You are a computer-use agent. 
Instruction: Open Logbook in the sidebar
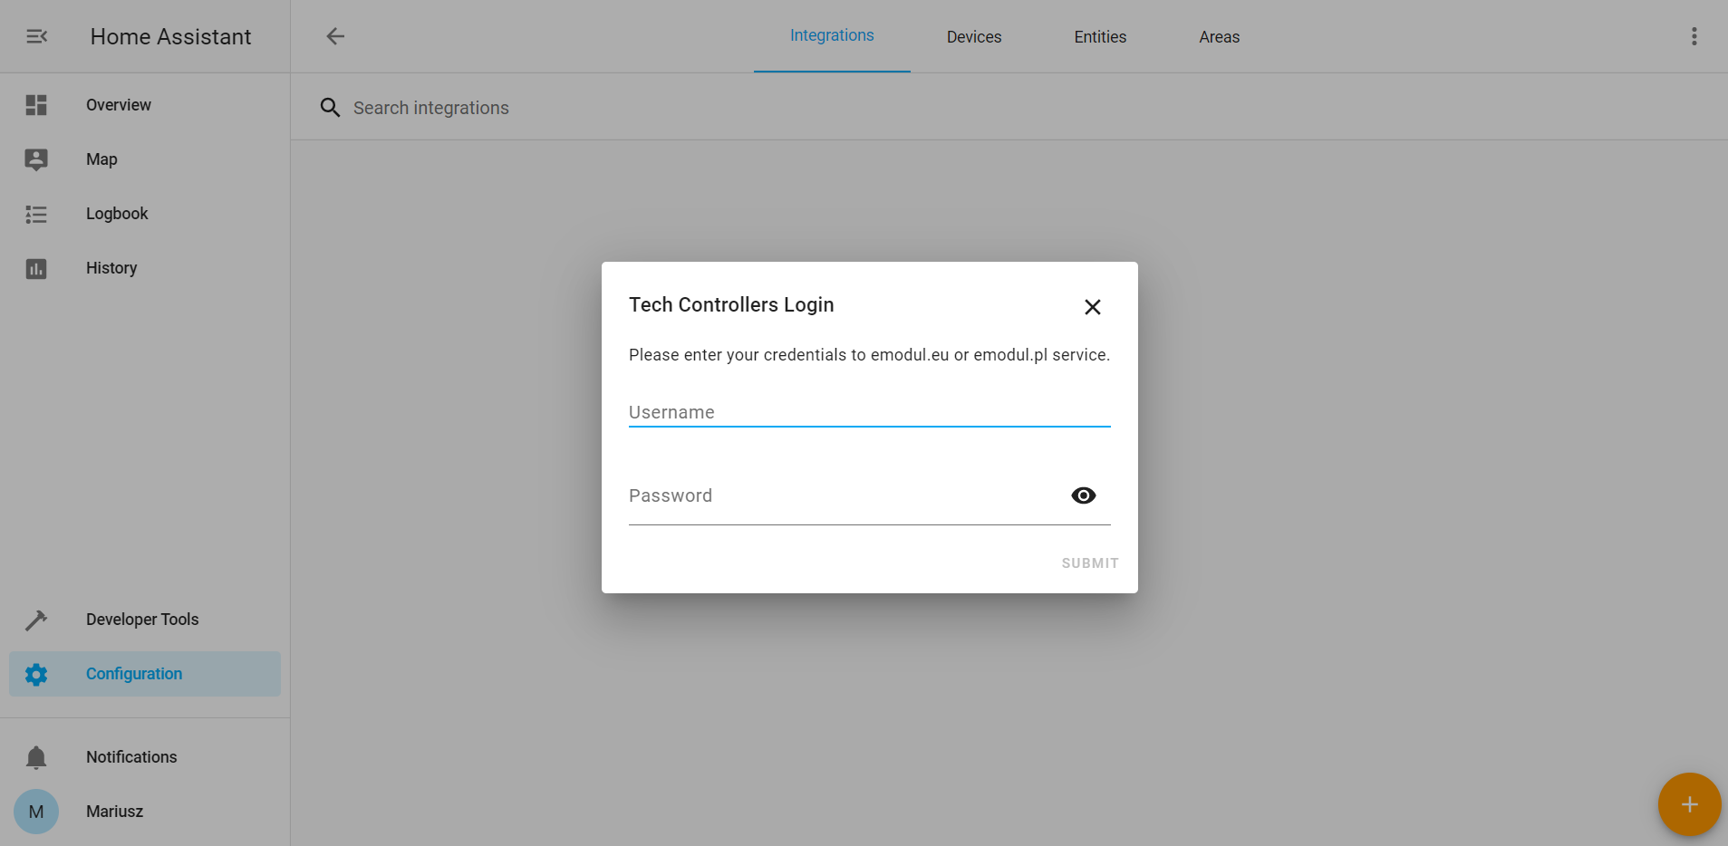[x=145, y=214]
